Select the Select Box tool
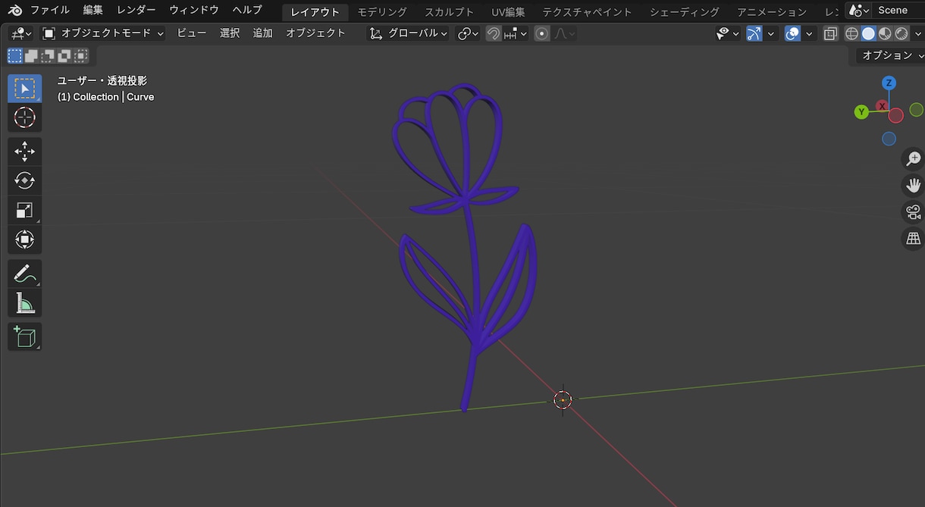The height and width of the screenshot is (507, 925). pos(25,89)
